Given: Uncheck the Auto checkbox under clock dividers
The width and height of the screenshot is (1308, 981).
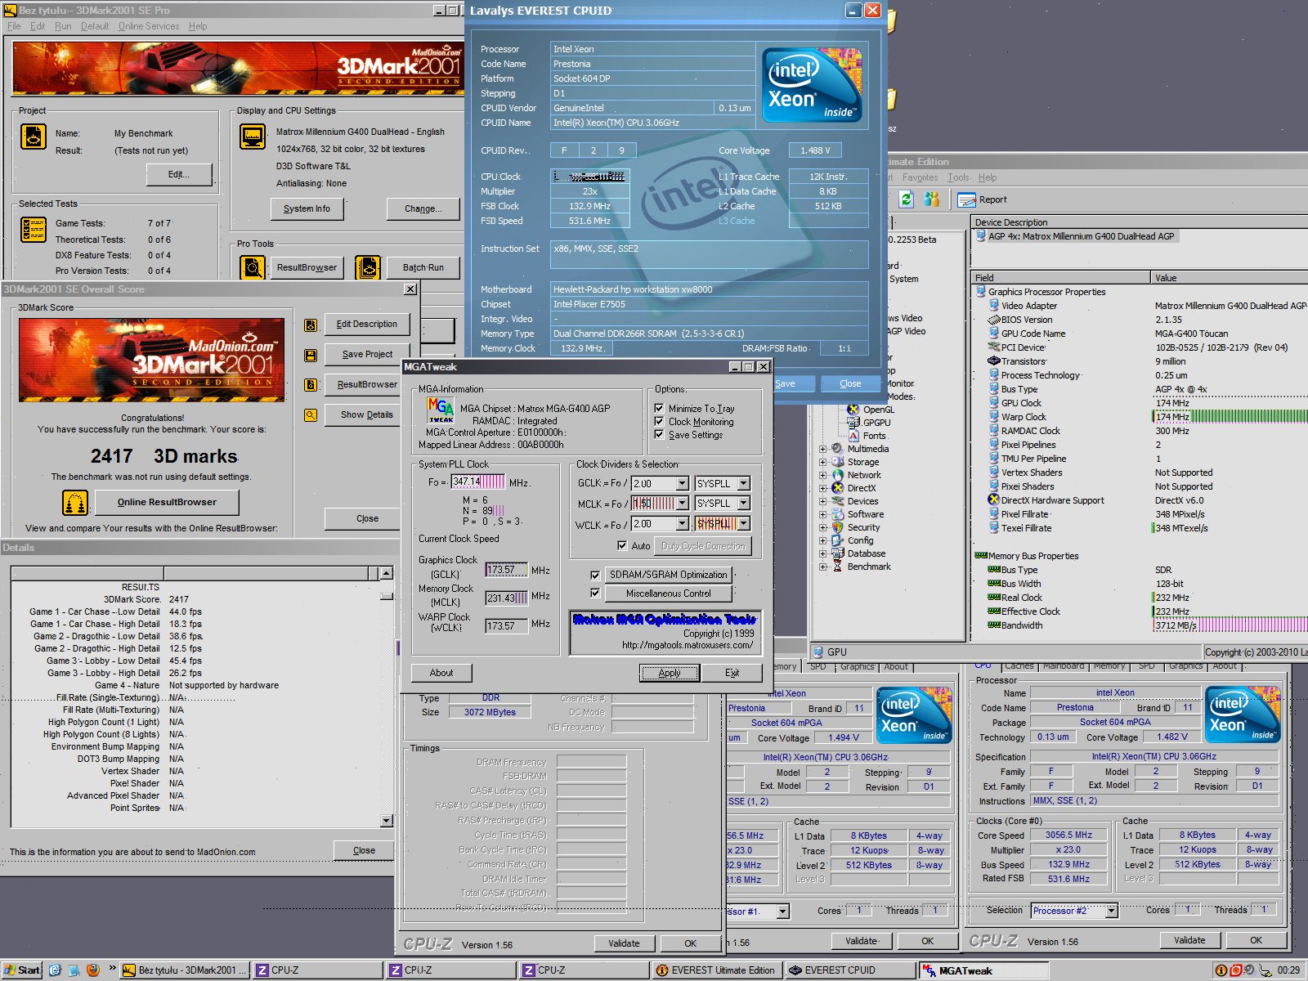Looking at the screenshot, I should click(622, 545).
